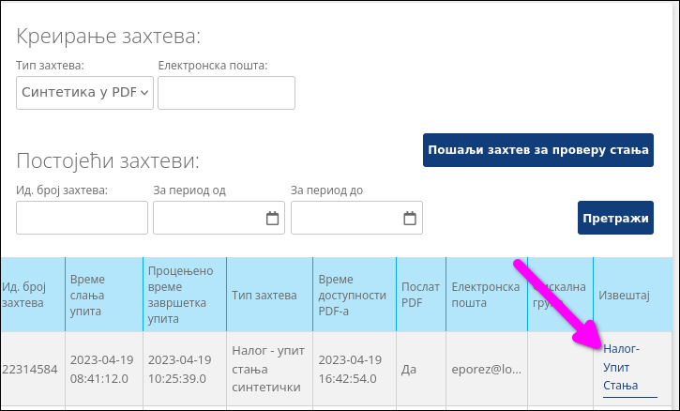Click inside the За период од date field
The height and width of the screenshot is (411, 680).
pos(208,219)
